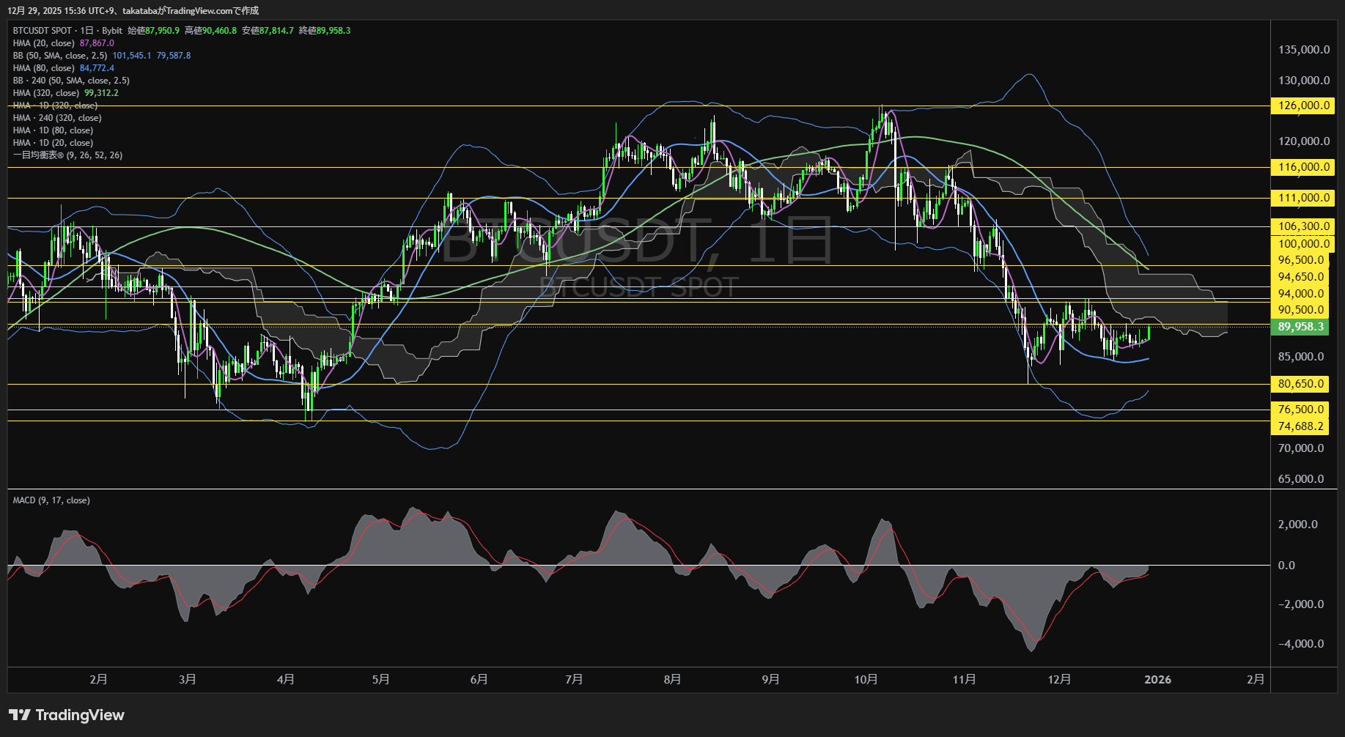Click the TradingView logo at bottom left
Screen dimensions: 1345x737
67,715
